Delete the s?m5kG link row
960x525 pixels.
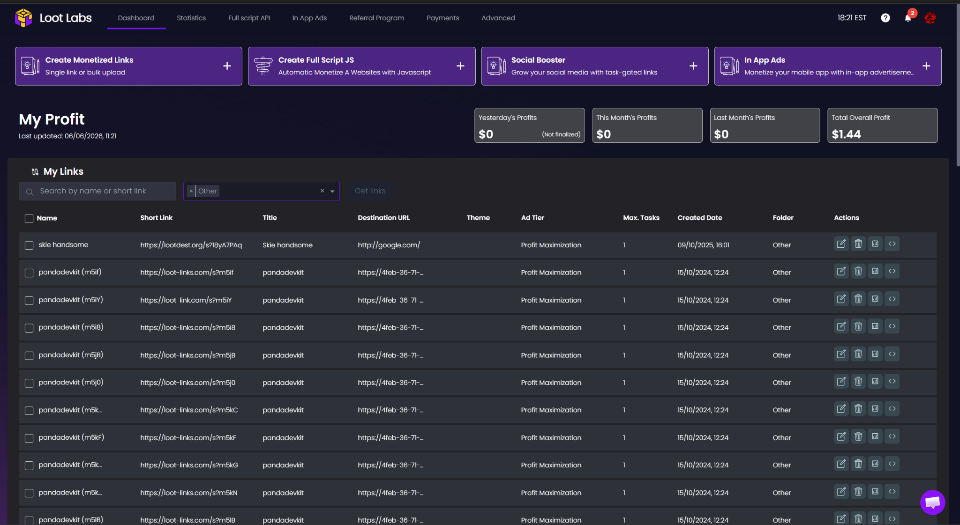[858, 464]
